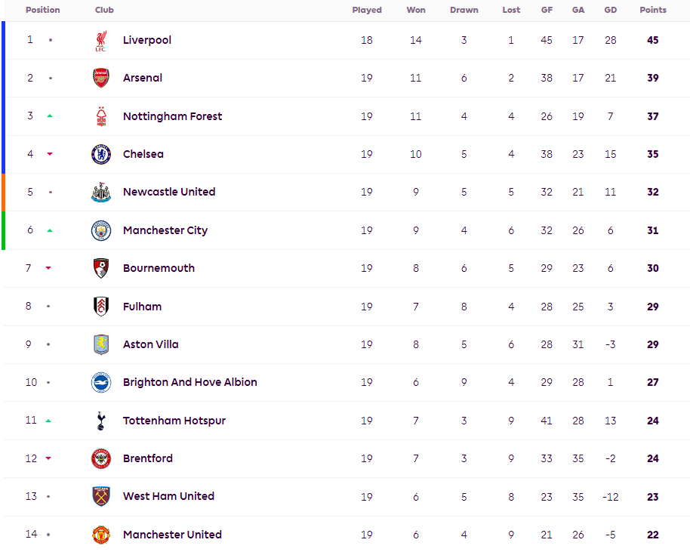
Task: Click the Arsenal club crest icon
Action: [x=101, y=78]
